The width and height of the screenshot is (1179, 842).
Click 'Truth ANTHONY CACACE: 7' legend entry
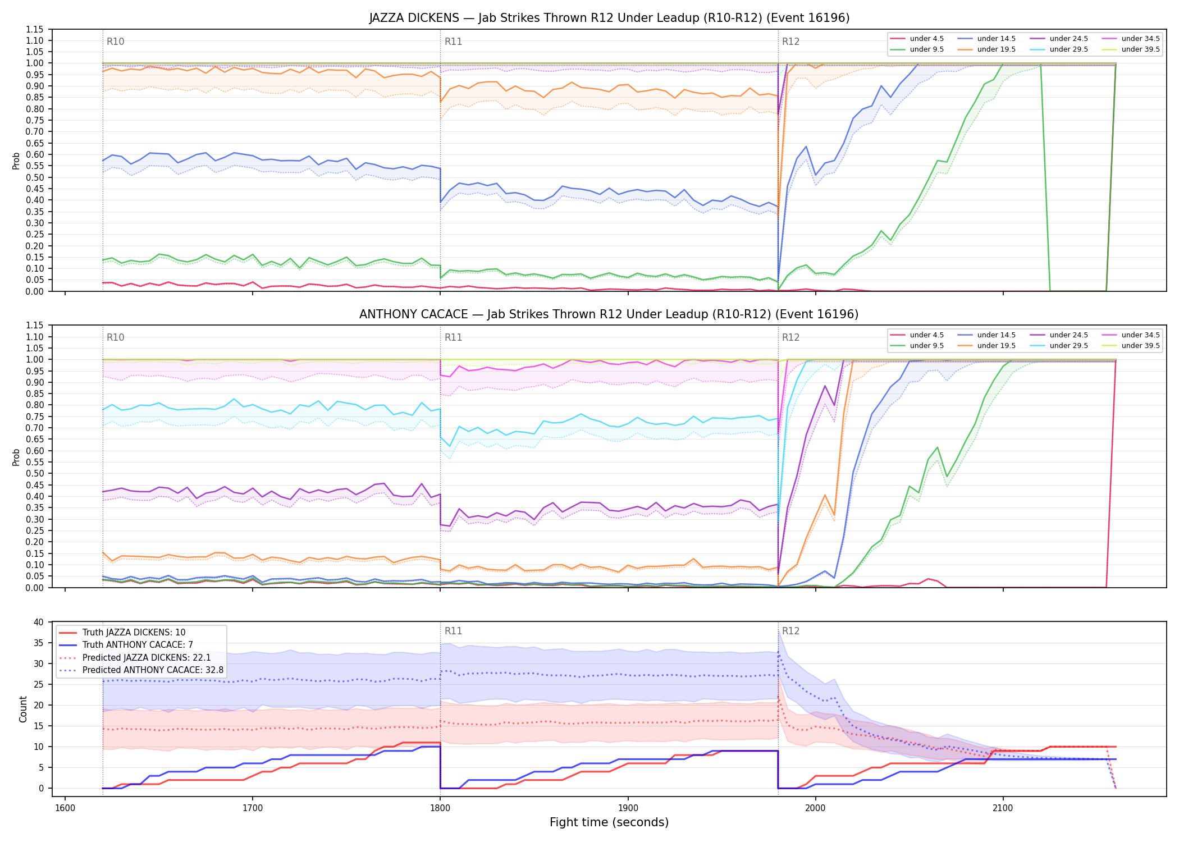pyautogui.click(x=126, y=645)
